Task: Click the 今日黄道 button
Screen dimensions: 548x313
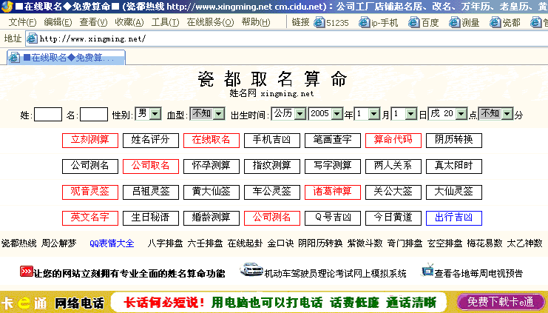Action: click(393, 218)
